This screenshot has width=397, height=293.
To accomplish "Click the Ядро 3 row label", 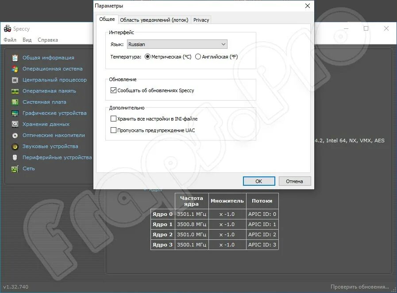I will point(162,245).
